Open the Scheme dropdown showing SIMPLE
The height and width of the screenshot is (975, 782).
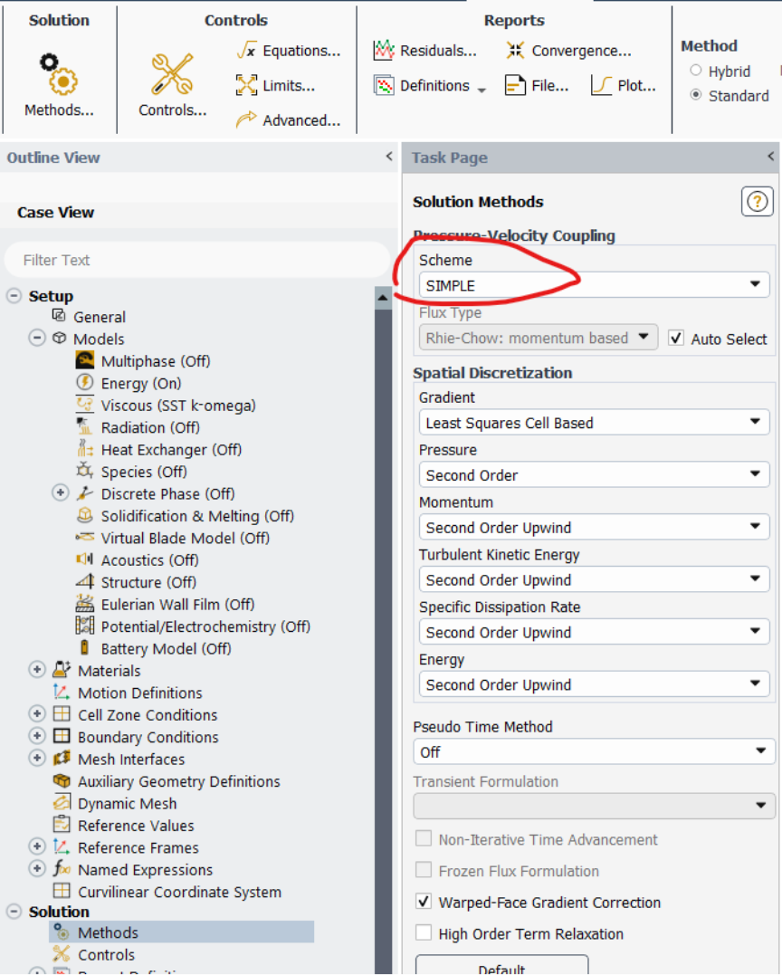pyautogui.click(x=593, y=285)
